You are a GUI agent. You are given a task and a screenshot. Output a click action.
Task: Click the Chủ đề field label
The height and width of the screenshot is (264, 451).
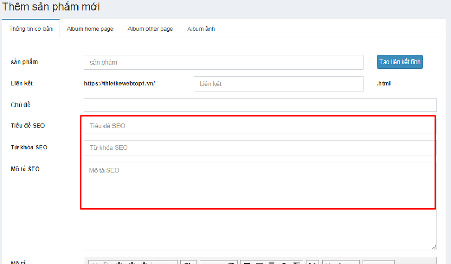[x=21, y=105]
